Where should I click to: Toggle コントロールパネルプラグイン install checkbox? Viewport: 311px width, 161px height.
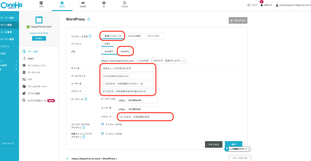[x=103, y=124]
